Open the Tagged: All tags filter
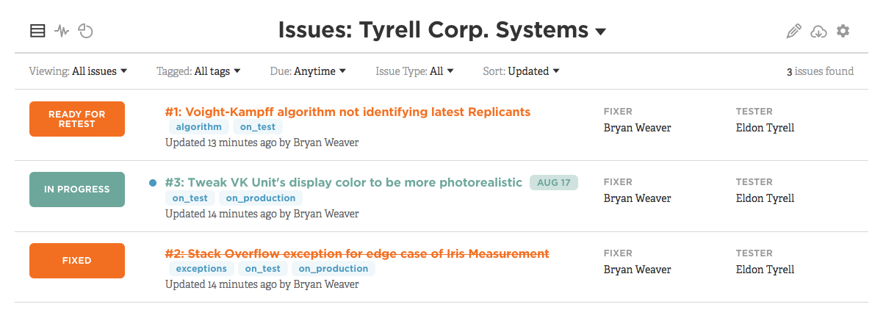The image size is (886, 332). (x=199, y=71)
